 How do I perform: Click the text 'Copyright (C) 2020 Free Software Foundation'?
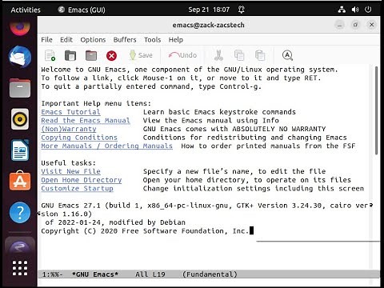coord(132,231)
